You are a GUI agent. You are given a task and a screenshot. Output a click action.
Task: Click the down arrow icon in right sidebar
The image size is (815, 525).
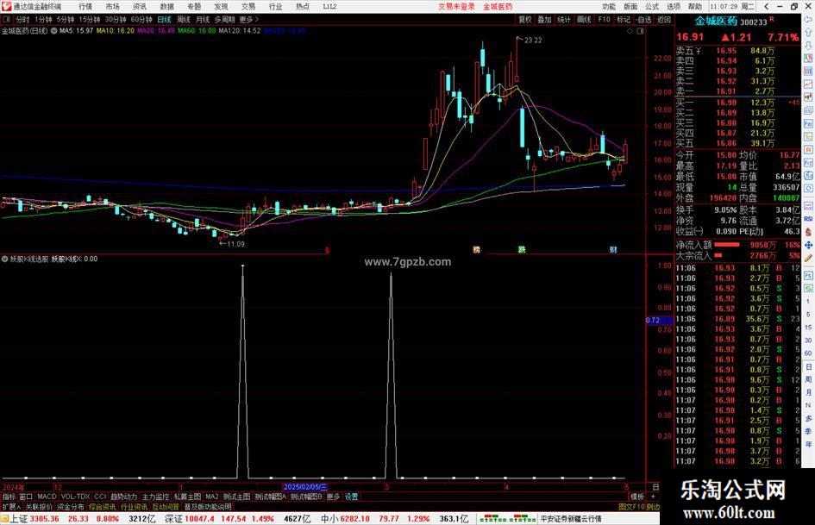pyautogui.click(x=808, y=45)
